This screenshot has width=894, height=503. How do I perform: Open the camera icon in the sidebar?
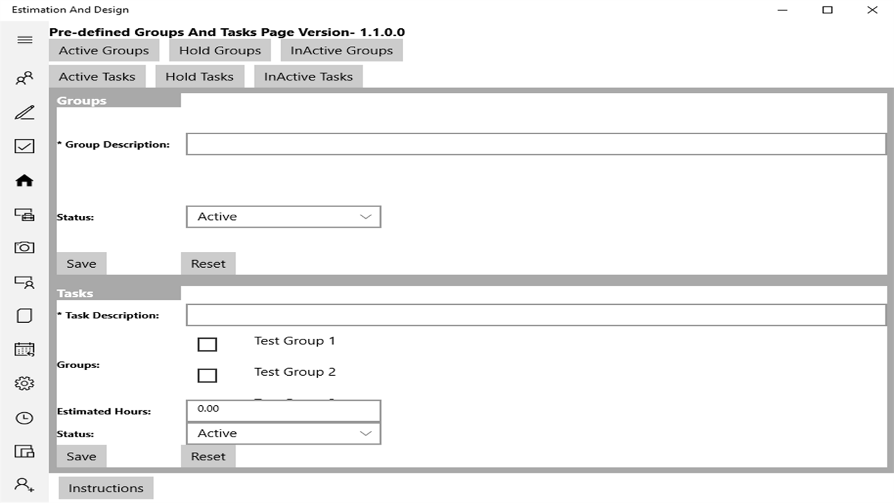24,247
